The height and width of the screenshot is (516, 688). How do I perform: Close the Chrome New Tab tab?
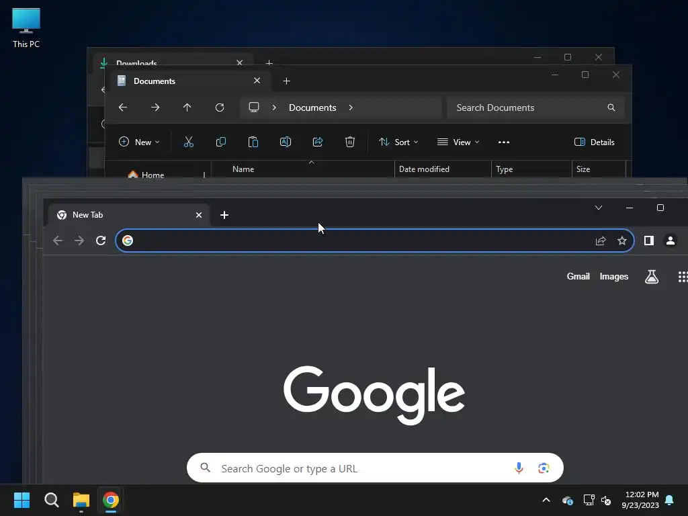coord(199,215)
